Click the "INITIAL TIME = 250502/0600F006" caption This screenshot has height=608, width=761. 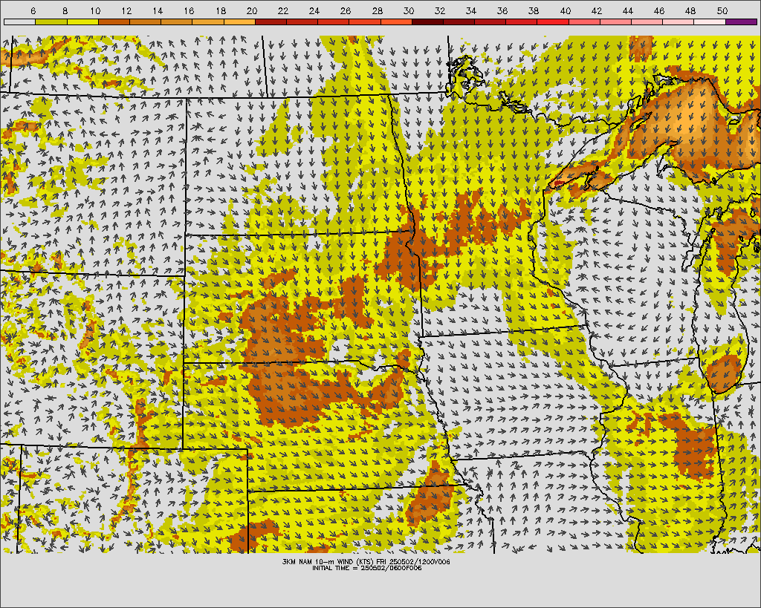tap(367, 568)
